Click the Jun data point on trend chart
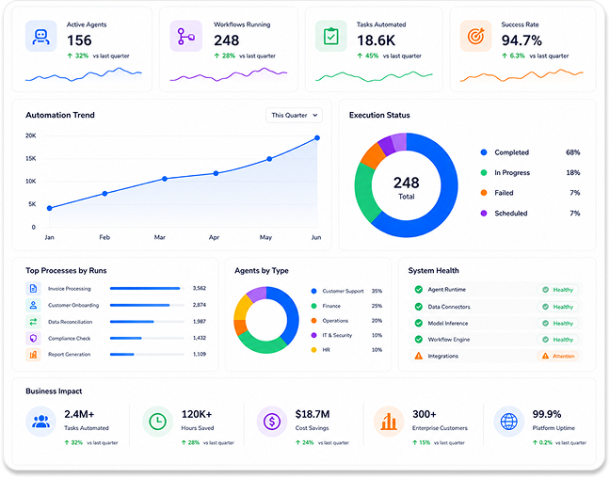The image size is (610, 478). pyautogui.click(x=317, y=138)
